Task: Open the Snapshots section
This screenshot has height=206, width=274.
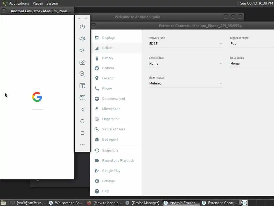Action: [x=116, y=150]
